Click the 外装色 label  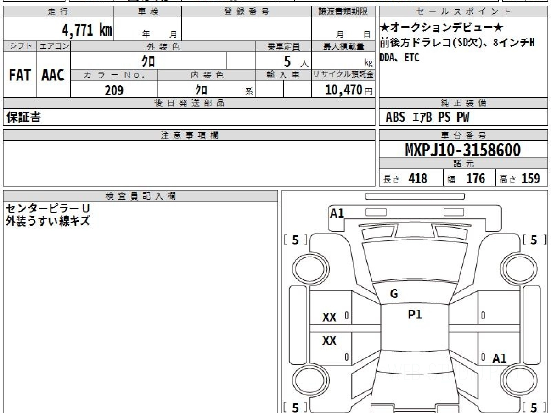point(163,46)
